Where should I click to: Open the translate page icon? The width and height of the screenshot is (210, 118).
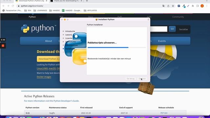pyautogui.click(x=163, y=6)
